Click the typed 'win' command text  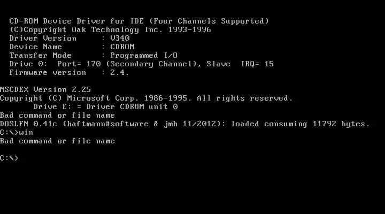tap(26, 133)
